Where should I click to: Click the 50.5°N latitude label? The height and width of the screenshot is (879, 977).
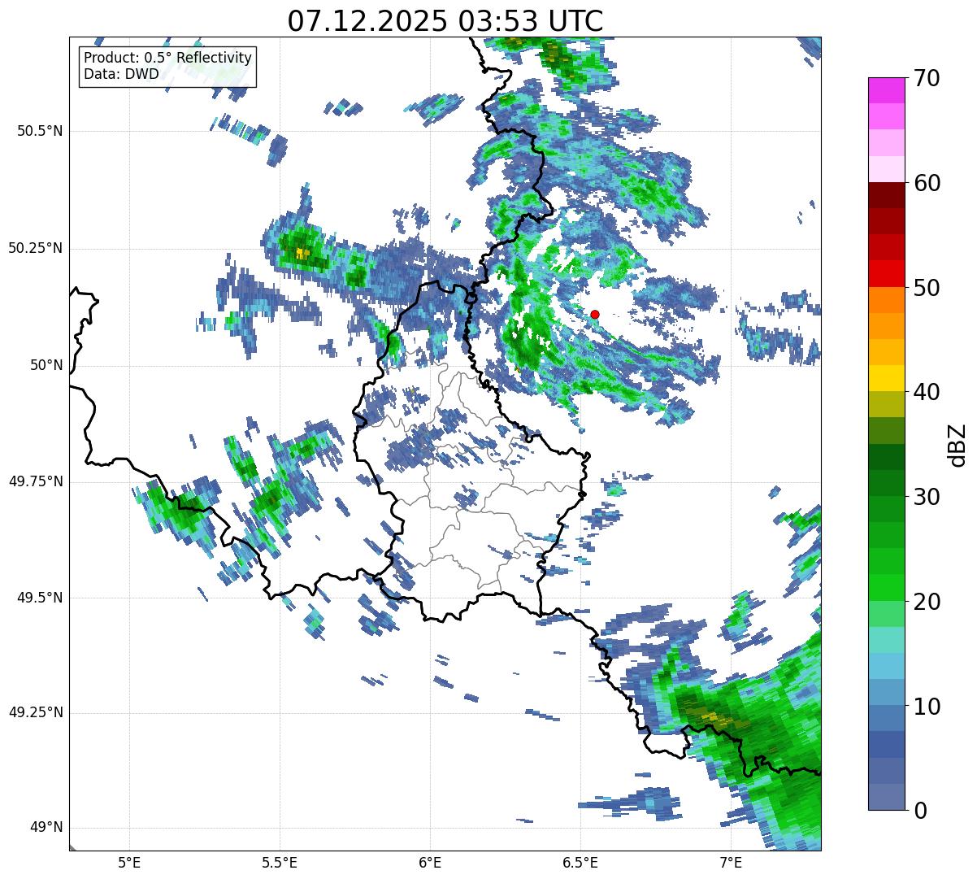pos(40,131)
